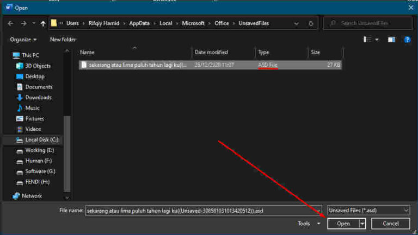Click the ASD File type cell
The height and width of the screenshot is (235, 418).
click(x=268, y=65)
